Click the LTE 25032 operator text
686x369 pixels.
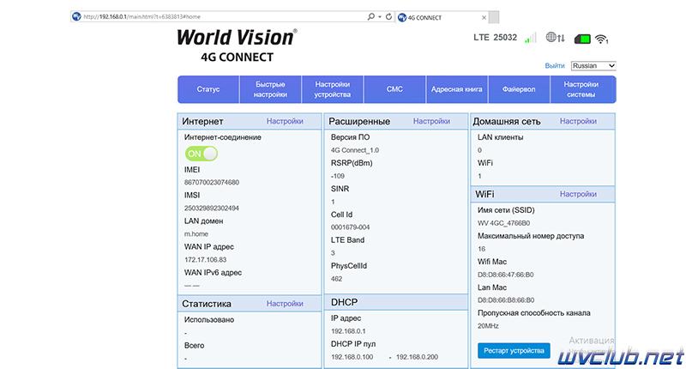[x=495, y=38]
